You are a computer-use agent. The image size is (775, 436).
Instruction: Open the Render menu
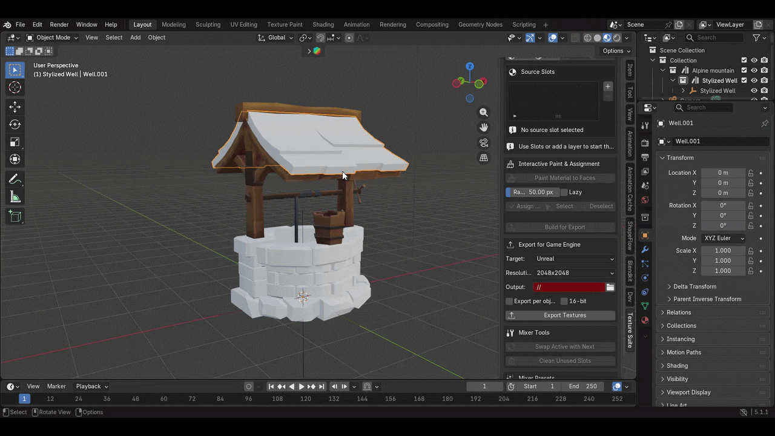(59, 25)
